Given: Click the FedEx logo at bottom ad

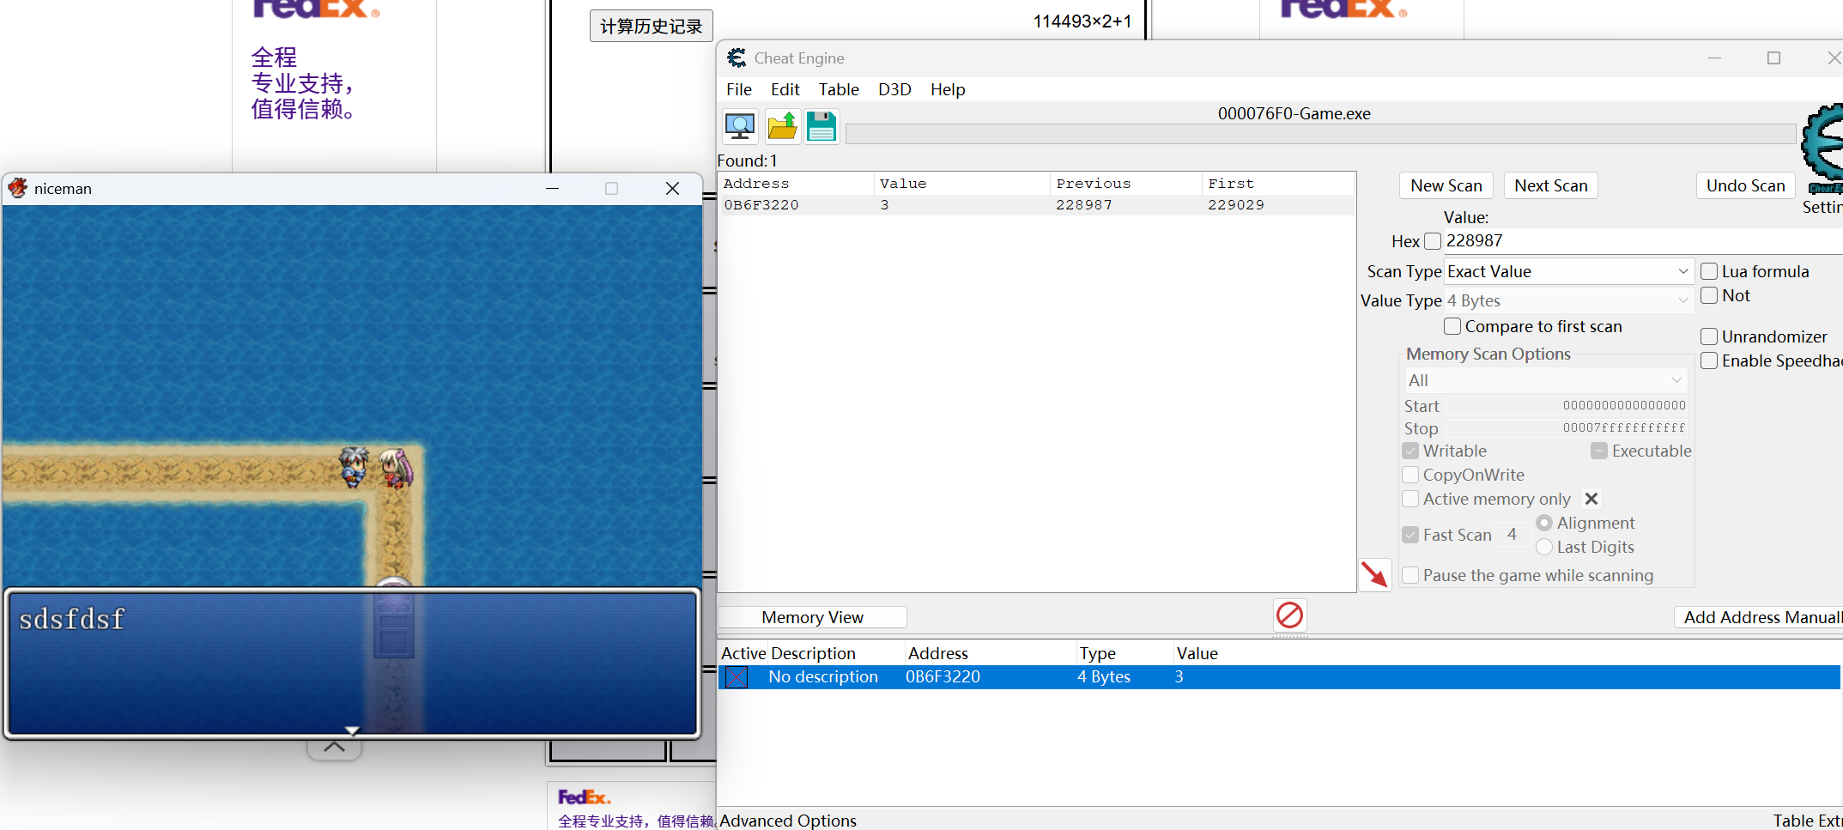Looking at the screenshot, I should click(x=584, y=797).
